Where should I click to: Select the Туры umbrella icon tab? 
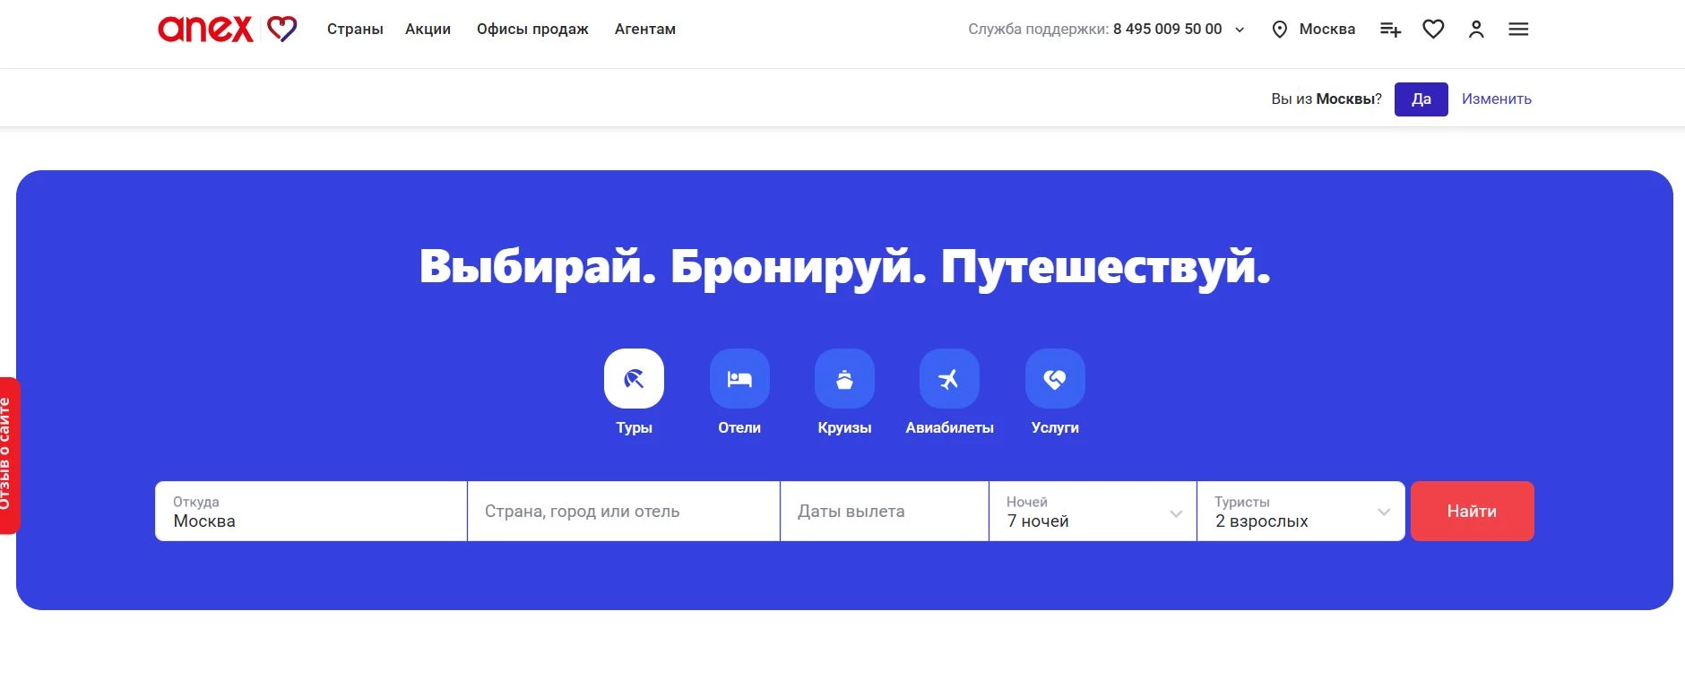pos(634,379)
